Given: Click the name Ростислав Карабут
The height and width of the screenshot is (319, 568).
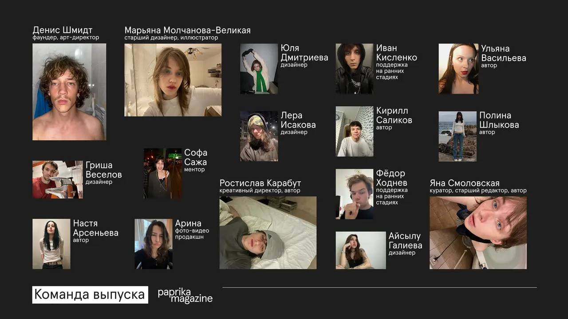Looking at the screenshot, I should 260,183.
